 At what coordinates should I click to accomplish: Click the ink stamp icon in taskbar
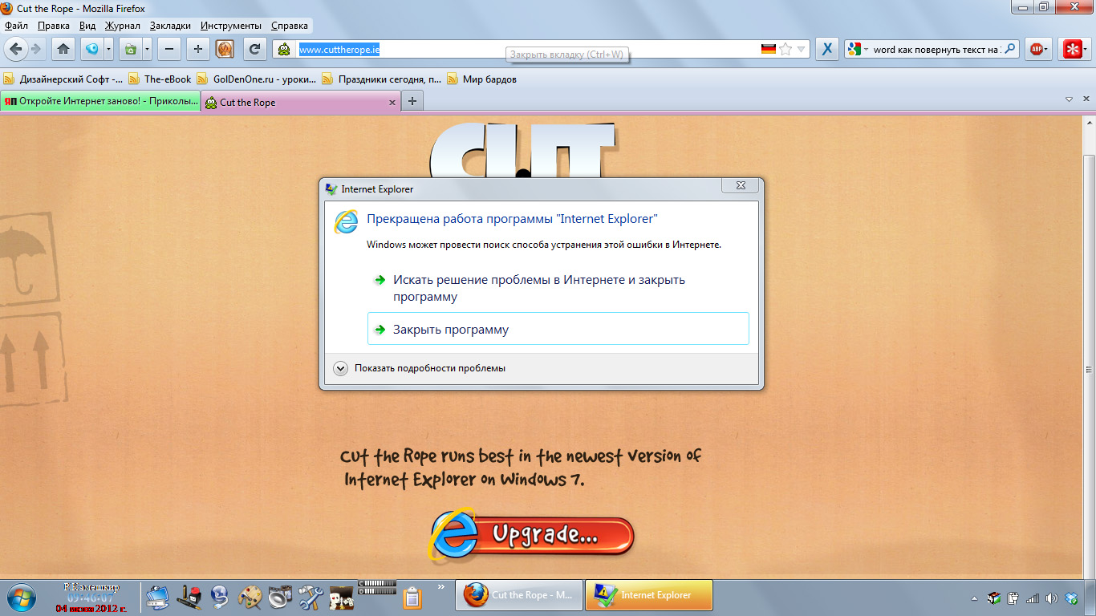pyautogui.click(x=189, y=596)
